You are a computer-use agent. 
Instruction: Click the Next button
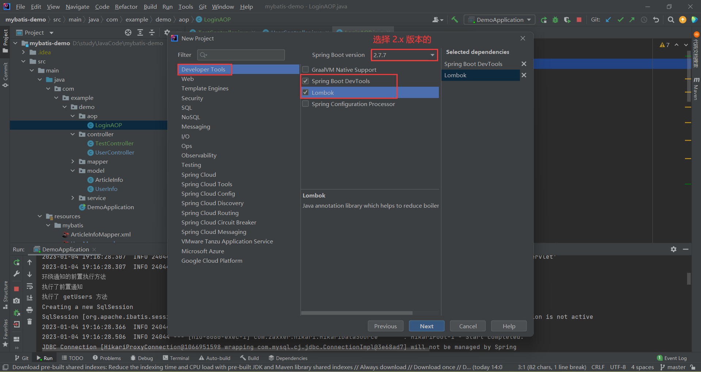pos(426,326)
